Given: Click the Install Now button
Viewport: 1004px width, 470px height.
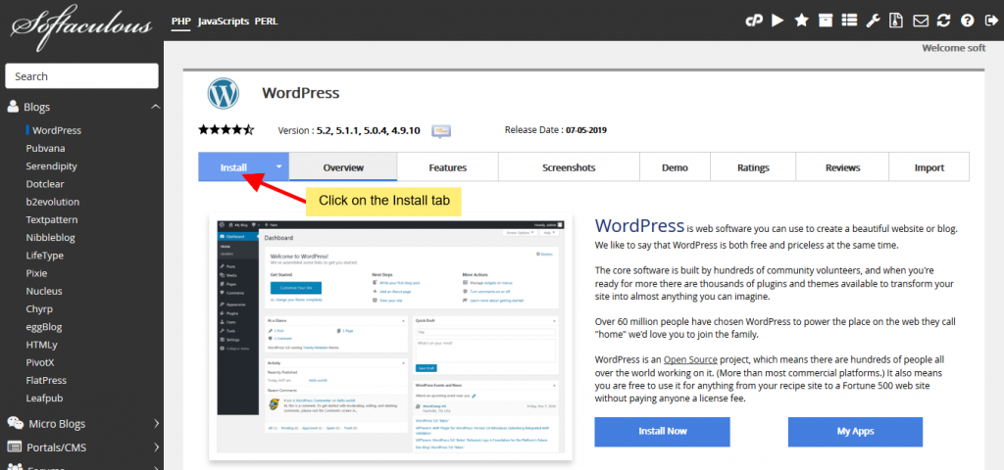Looking at the screenshot, I should click(662, 432).
